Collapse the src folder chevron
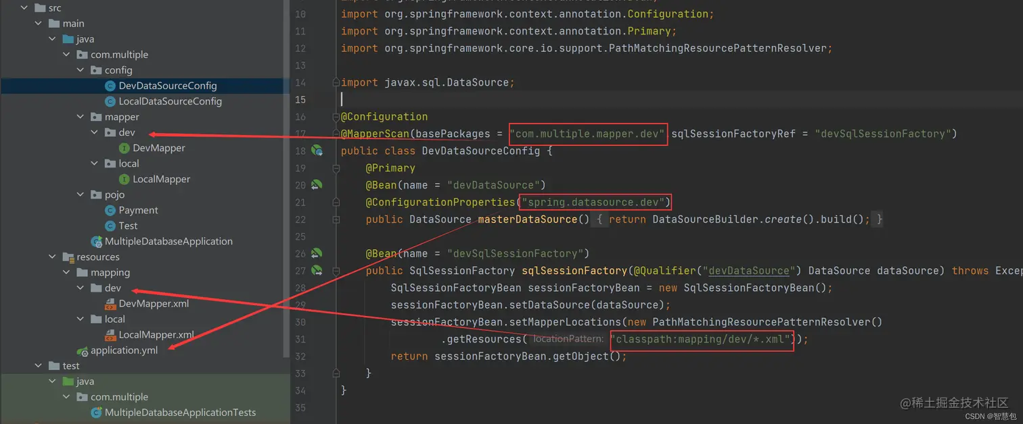The image size is (1023, 424). [24, 8]
